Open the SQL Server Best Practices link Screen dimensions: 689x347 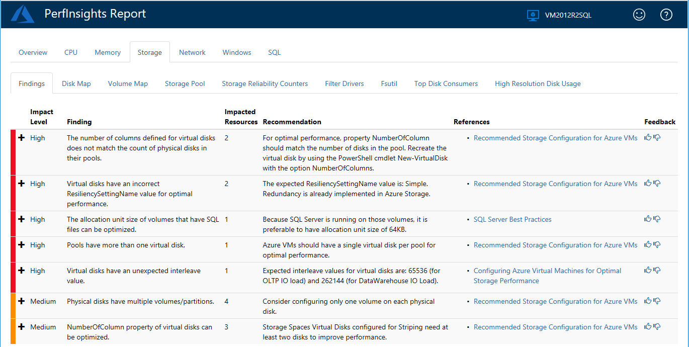(512, 219)
